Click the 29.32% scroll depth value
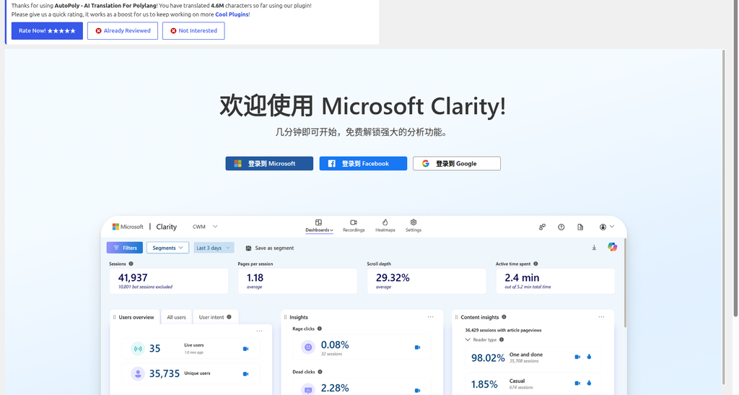The image size is (739, 395). pyautogui.click(x=393, y=277)
